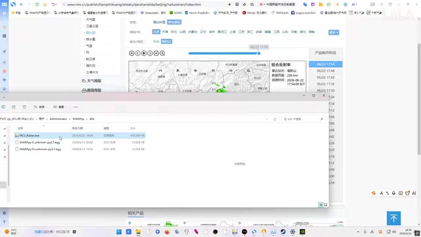
Task: Step to next radar frame
Action: tap(150, 53)
